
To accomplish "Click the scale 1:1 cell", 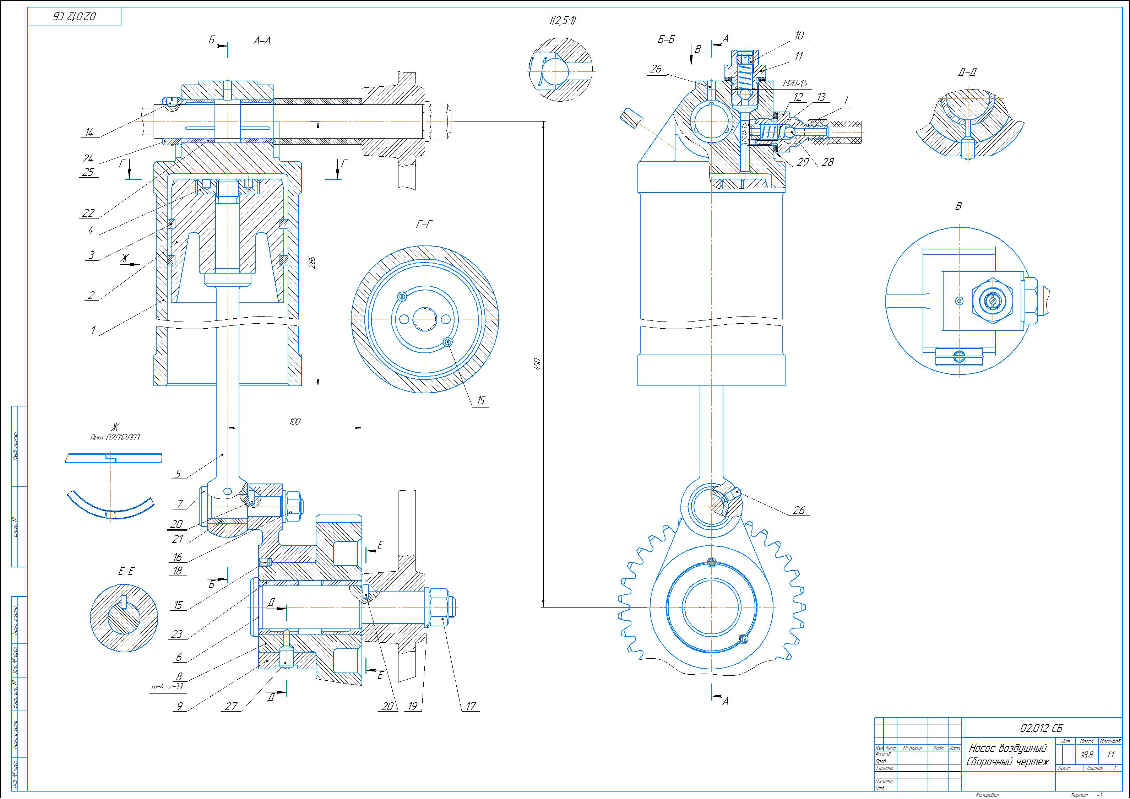I will pyautogui.click(x=1111, y=754).
